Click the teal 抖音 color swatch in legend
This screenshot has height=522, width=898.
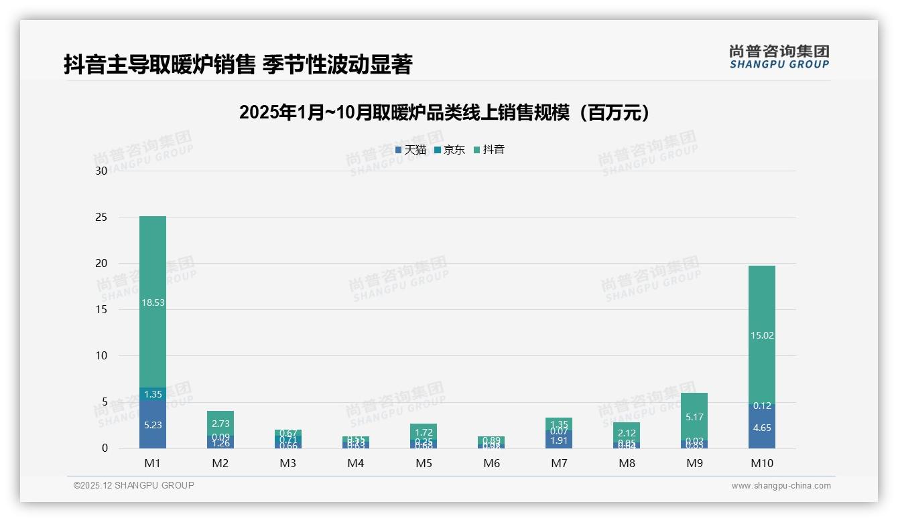[x=476, y=150]
